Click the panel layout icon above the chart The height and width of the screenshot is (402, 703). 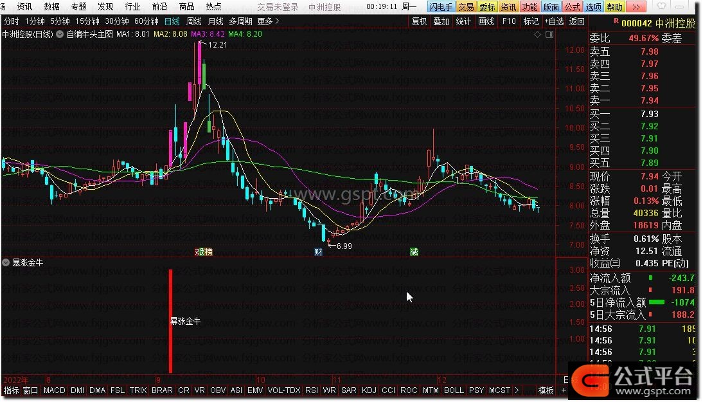coord(549,35)
